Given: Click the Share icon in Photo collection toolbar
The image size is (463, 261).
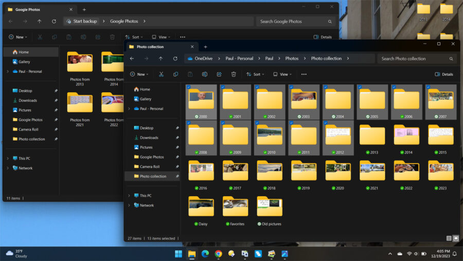Looking at the screenshot, I should 219,74.
